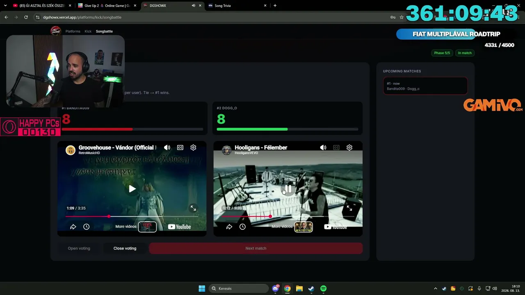525x295 pixels.
Task: Open the tab search dropdown arrow
Action: point(5,6)
